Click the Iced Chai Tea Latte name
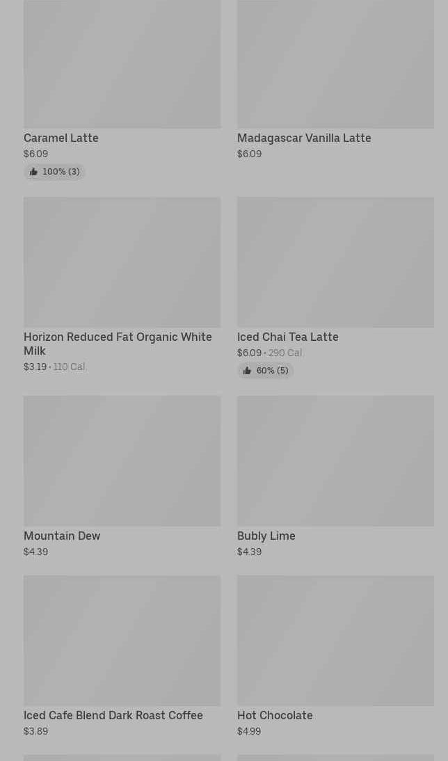The width and height of the screenshot is (448, 761). pyautogui.click(x=288, y=337)
